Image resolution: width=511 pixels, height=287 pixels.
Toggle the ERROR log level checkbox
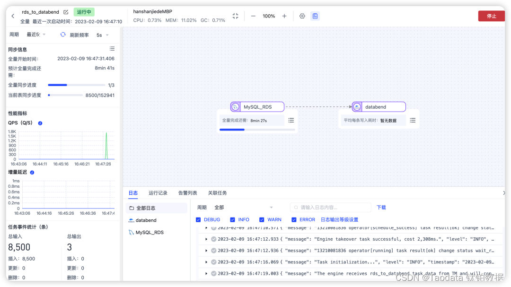tap(294, 220)
